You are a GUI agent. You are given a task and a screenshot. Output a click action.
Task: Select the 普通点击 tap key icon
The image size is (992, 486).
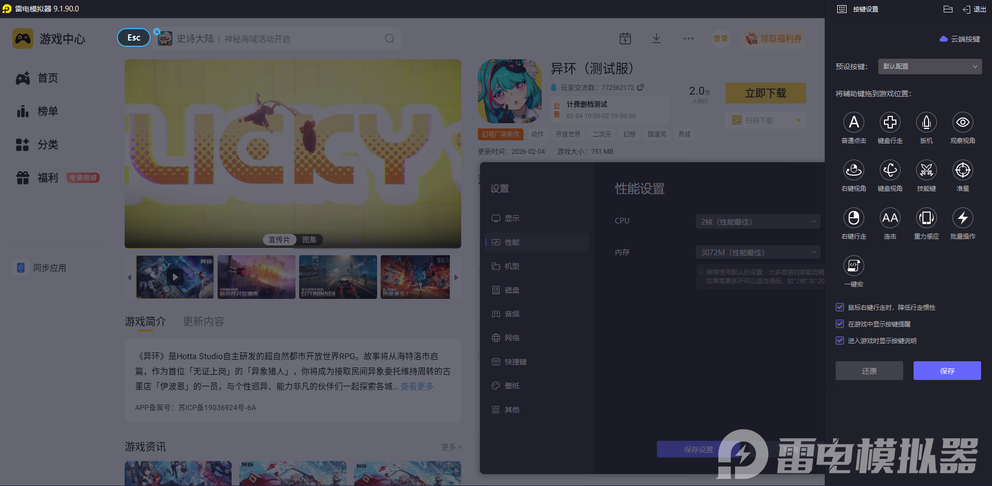pyautogui.click(x=854, y=122)
